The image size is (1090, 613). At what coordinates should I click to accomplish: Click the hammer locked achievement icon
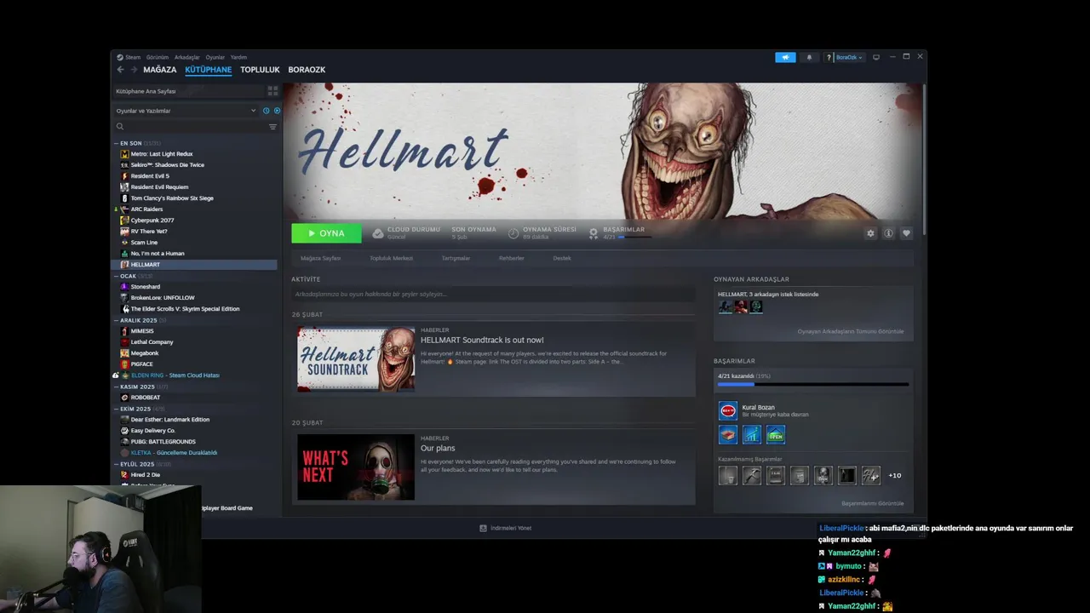pos(752,475)
